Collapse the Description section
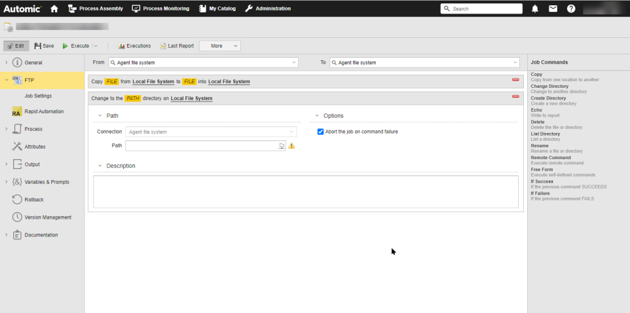The image size is (630, 313). (100, 166)
